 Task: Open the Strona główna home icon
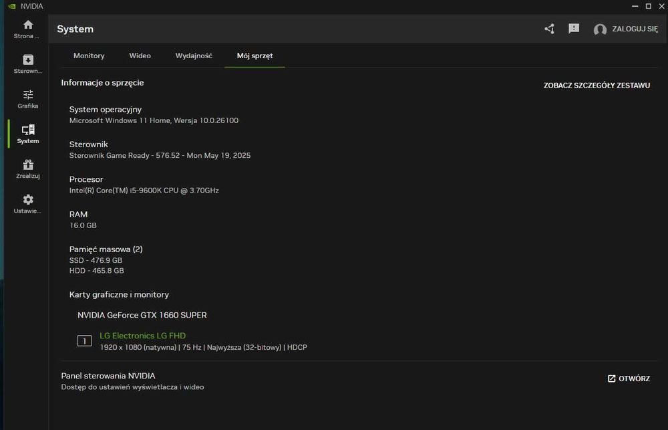(x=28, y=25)
